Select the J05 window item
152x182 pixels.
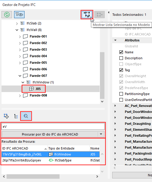tap(38, 89)
